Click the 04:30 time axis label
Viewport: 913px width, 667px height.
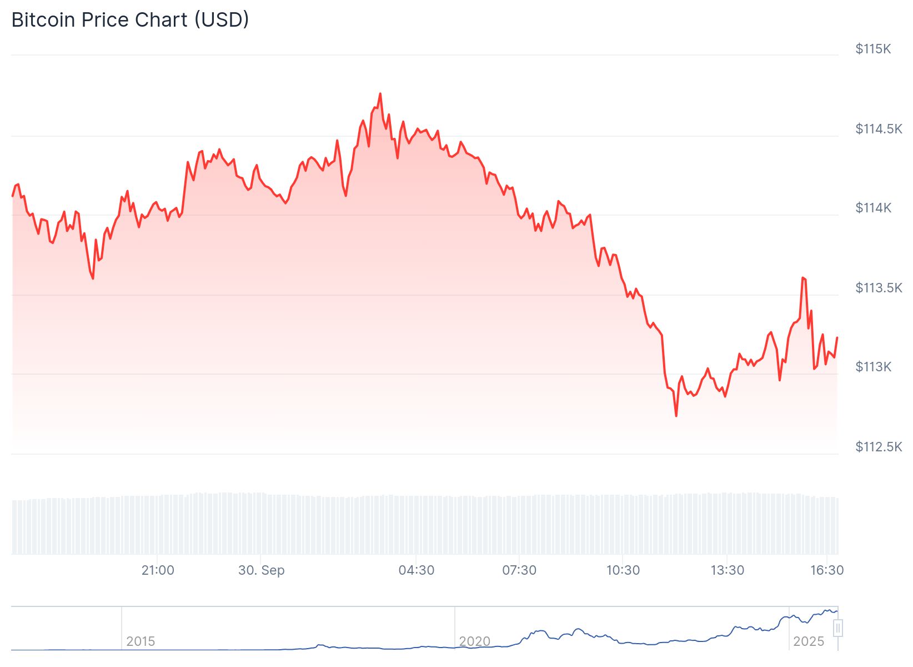coord(417,570)
